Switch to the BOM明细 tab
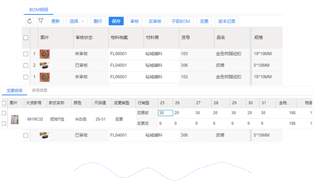This screenshot has height=181, width=314. coord(39,10)
